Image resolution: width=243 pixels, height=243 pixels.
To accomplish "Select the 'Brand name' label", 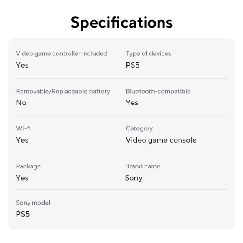I will [143, 166].
